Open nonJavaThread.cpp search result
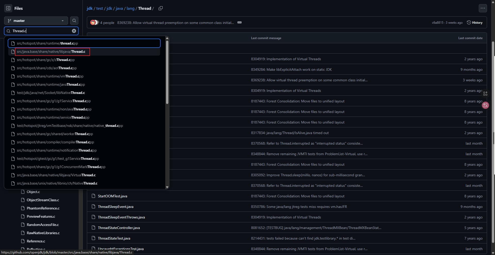Viewport: 495px width, 255px height. [84, 109]
